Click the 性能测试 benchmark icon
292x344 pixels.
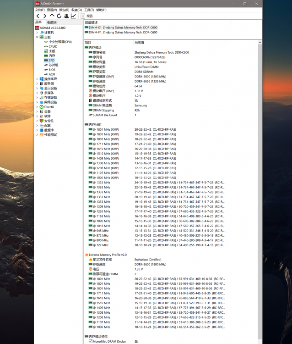(42, 135)
